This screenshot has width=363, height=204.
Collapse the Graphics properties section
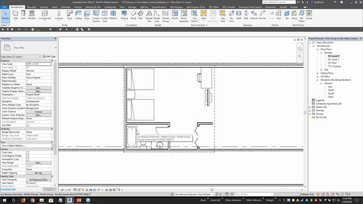52,61
